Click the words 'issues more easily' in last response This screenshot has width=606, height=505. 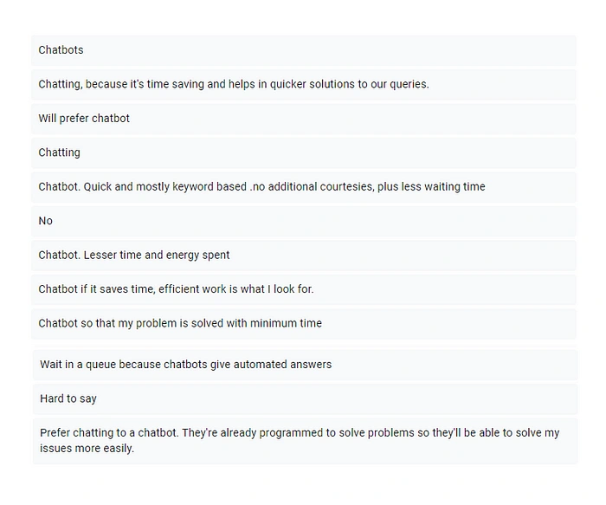(87, 449)
